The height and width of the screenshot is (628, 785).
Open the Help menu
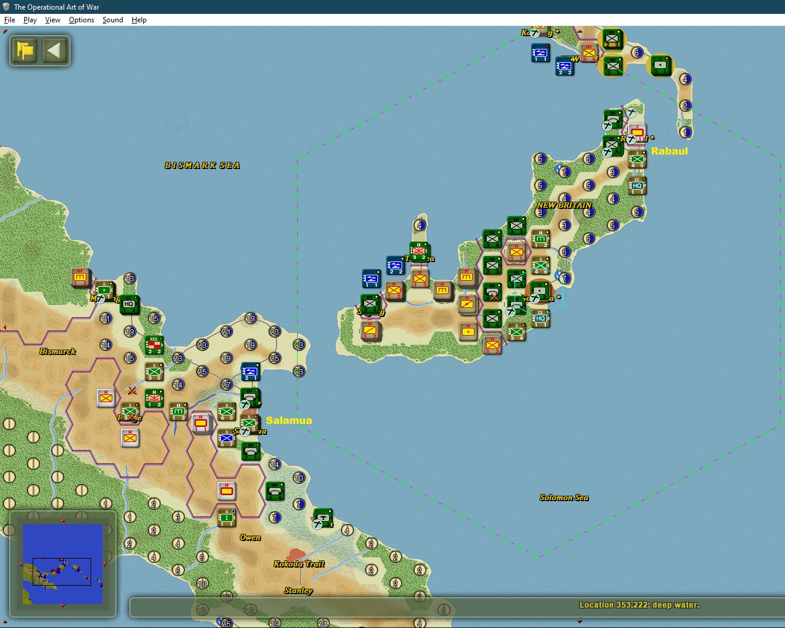(x=139, y=20)
